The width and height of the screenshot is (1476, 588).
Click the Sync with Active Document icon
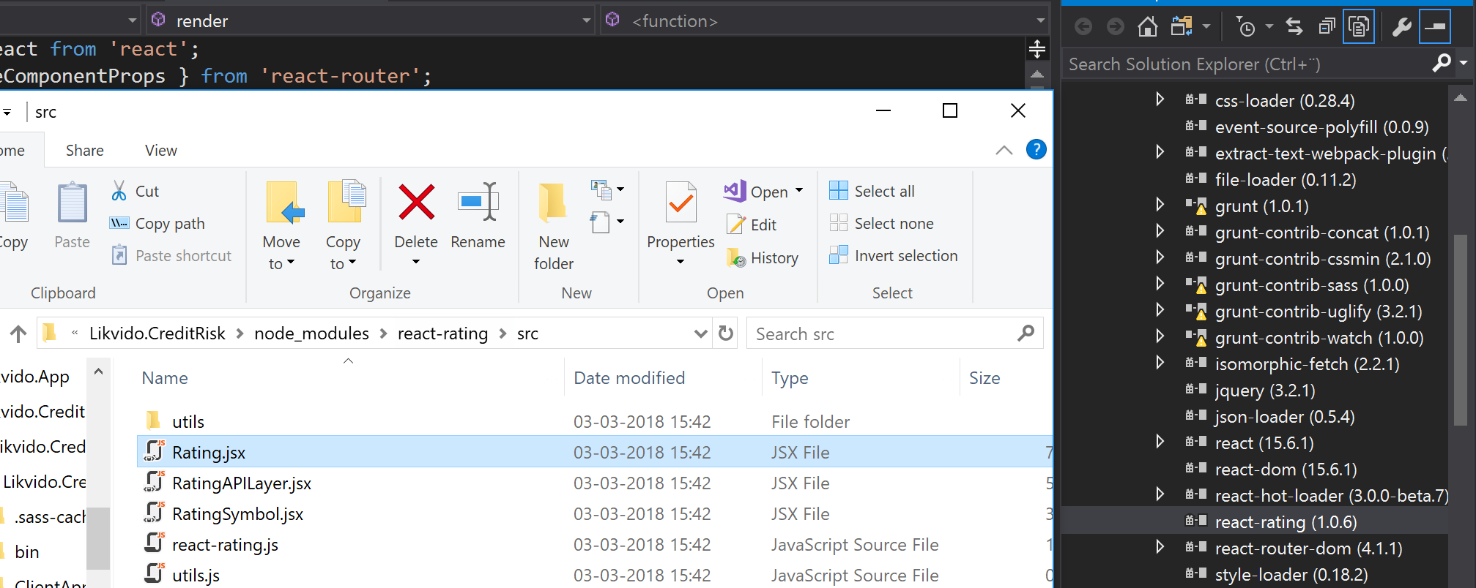(x=1294, y=27)
